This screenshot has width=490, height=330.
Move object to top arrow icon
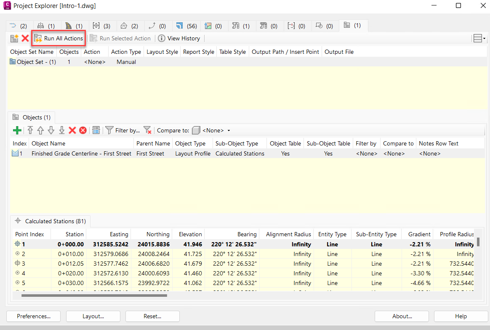30,130
